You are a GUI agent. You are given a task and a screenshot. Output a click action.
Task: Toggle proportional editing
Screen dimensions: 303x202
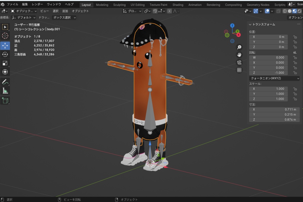(x=170, y=11)
